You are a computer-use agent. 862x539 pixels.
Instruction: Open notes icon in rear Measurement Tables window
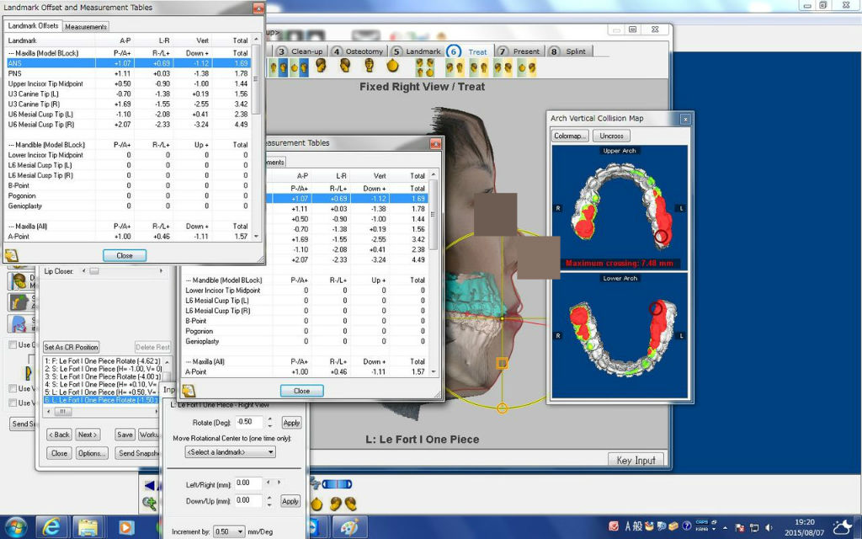click(189, 391)
